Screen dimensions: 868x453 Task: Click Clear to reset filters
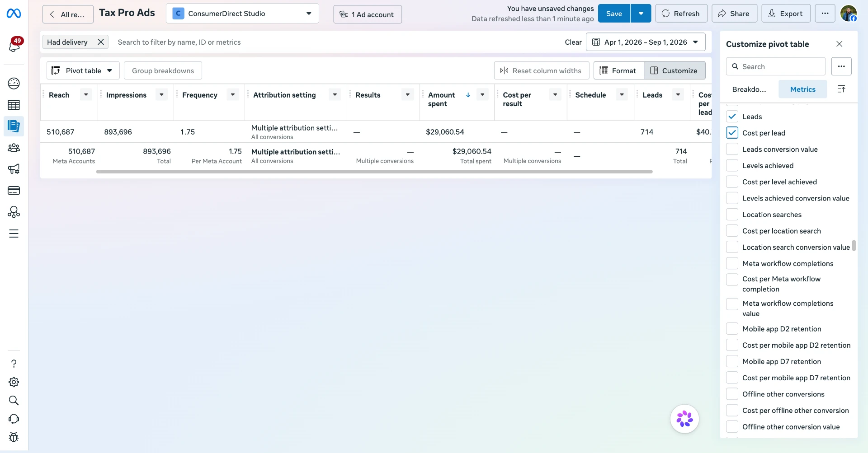(x=573, y=42)
